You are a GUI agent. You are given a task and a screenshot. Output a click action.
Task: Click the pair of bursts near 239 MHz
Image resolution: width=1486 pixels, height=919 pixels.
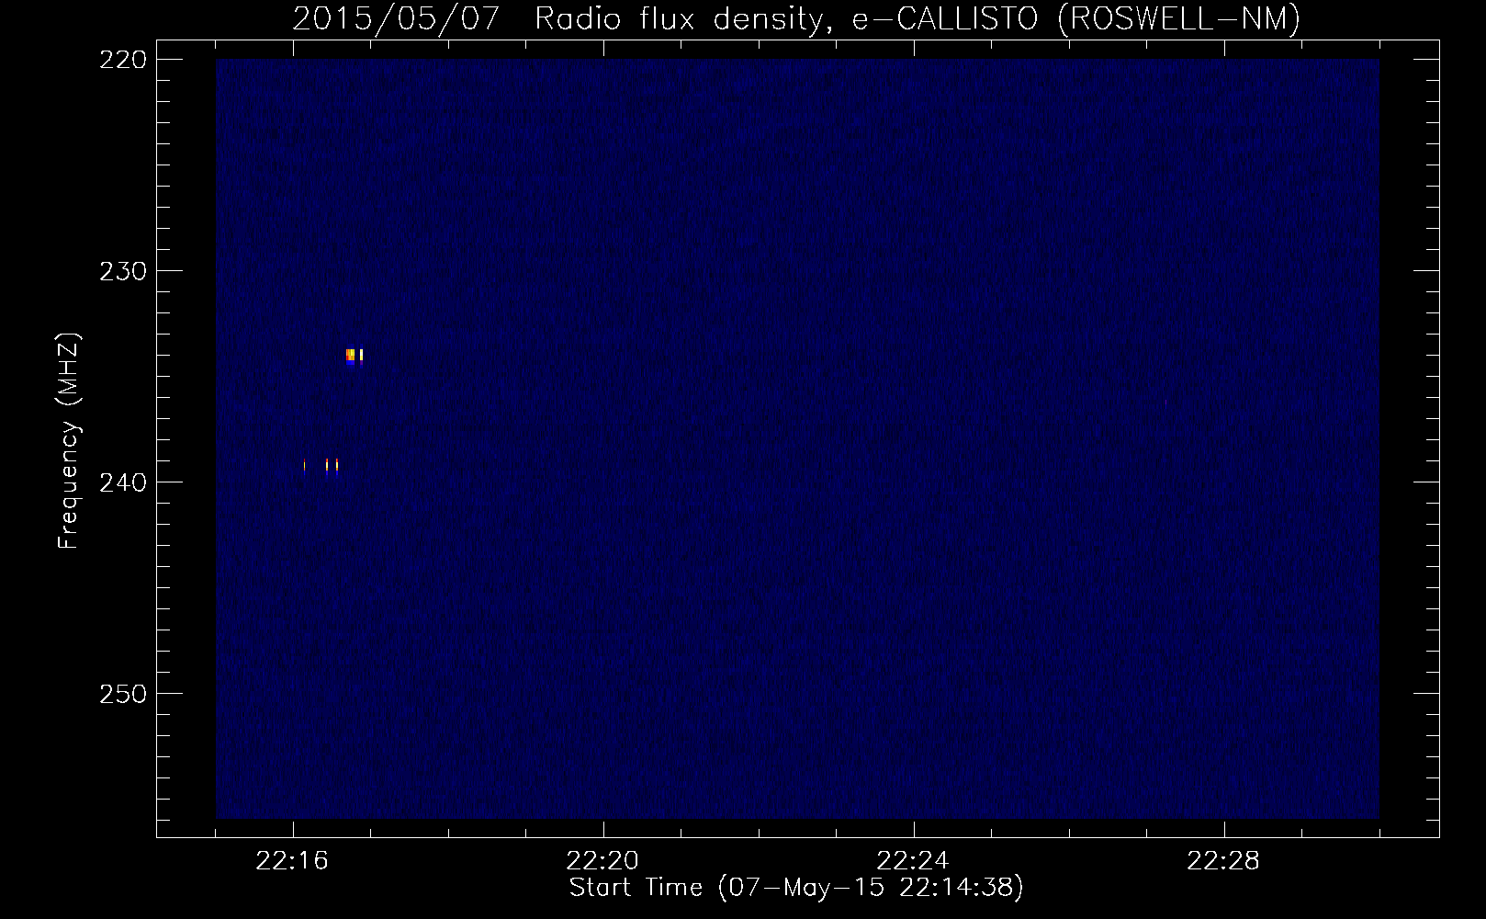[x=332, y=465]
